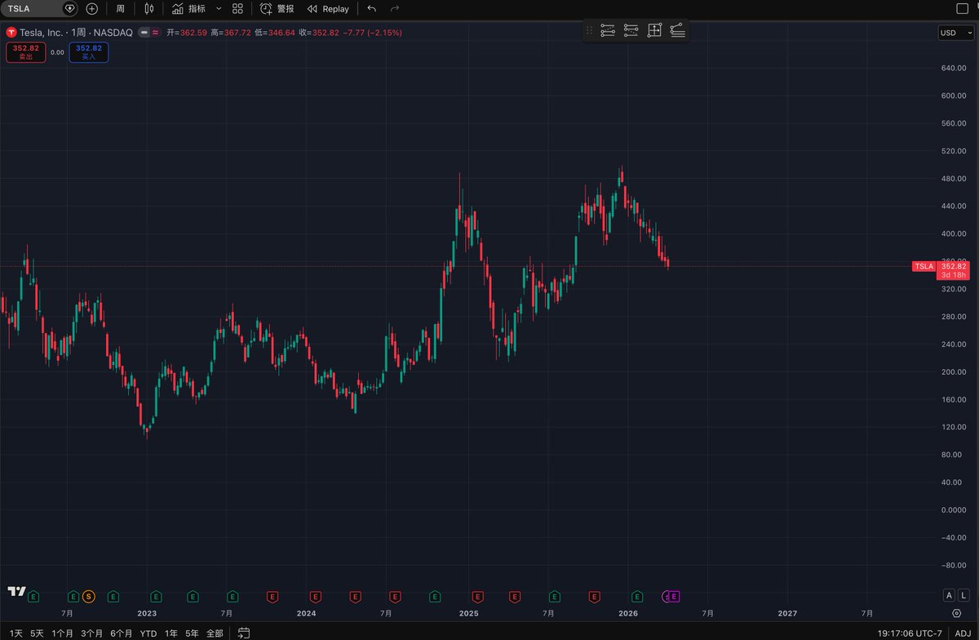The image size is (979, 640).
Task: Click the 0.00 spread value
Action: (57, 52)
